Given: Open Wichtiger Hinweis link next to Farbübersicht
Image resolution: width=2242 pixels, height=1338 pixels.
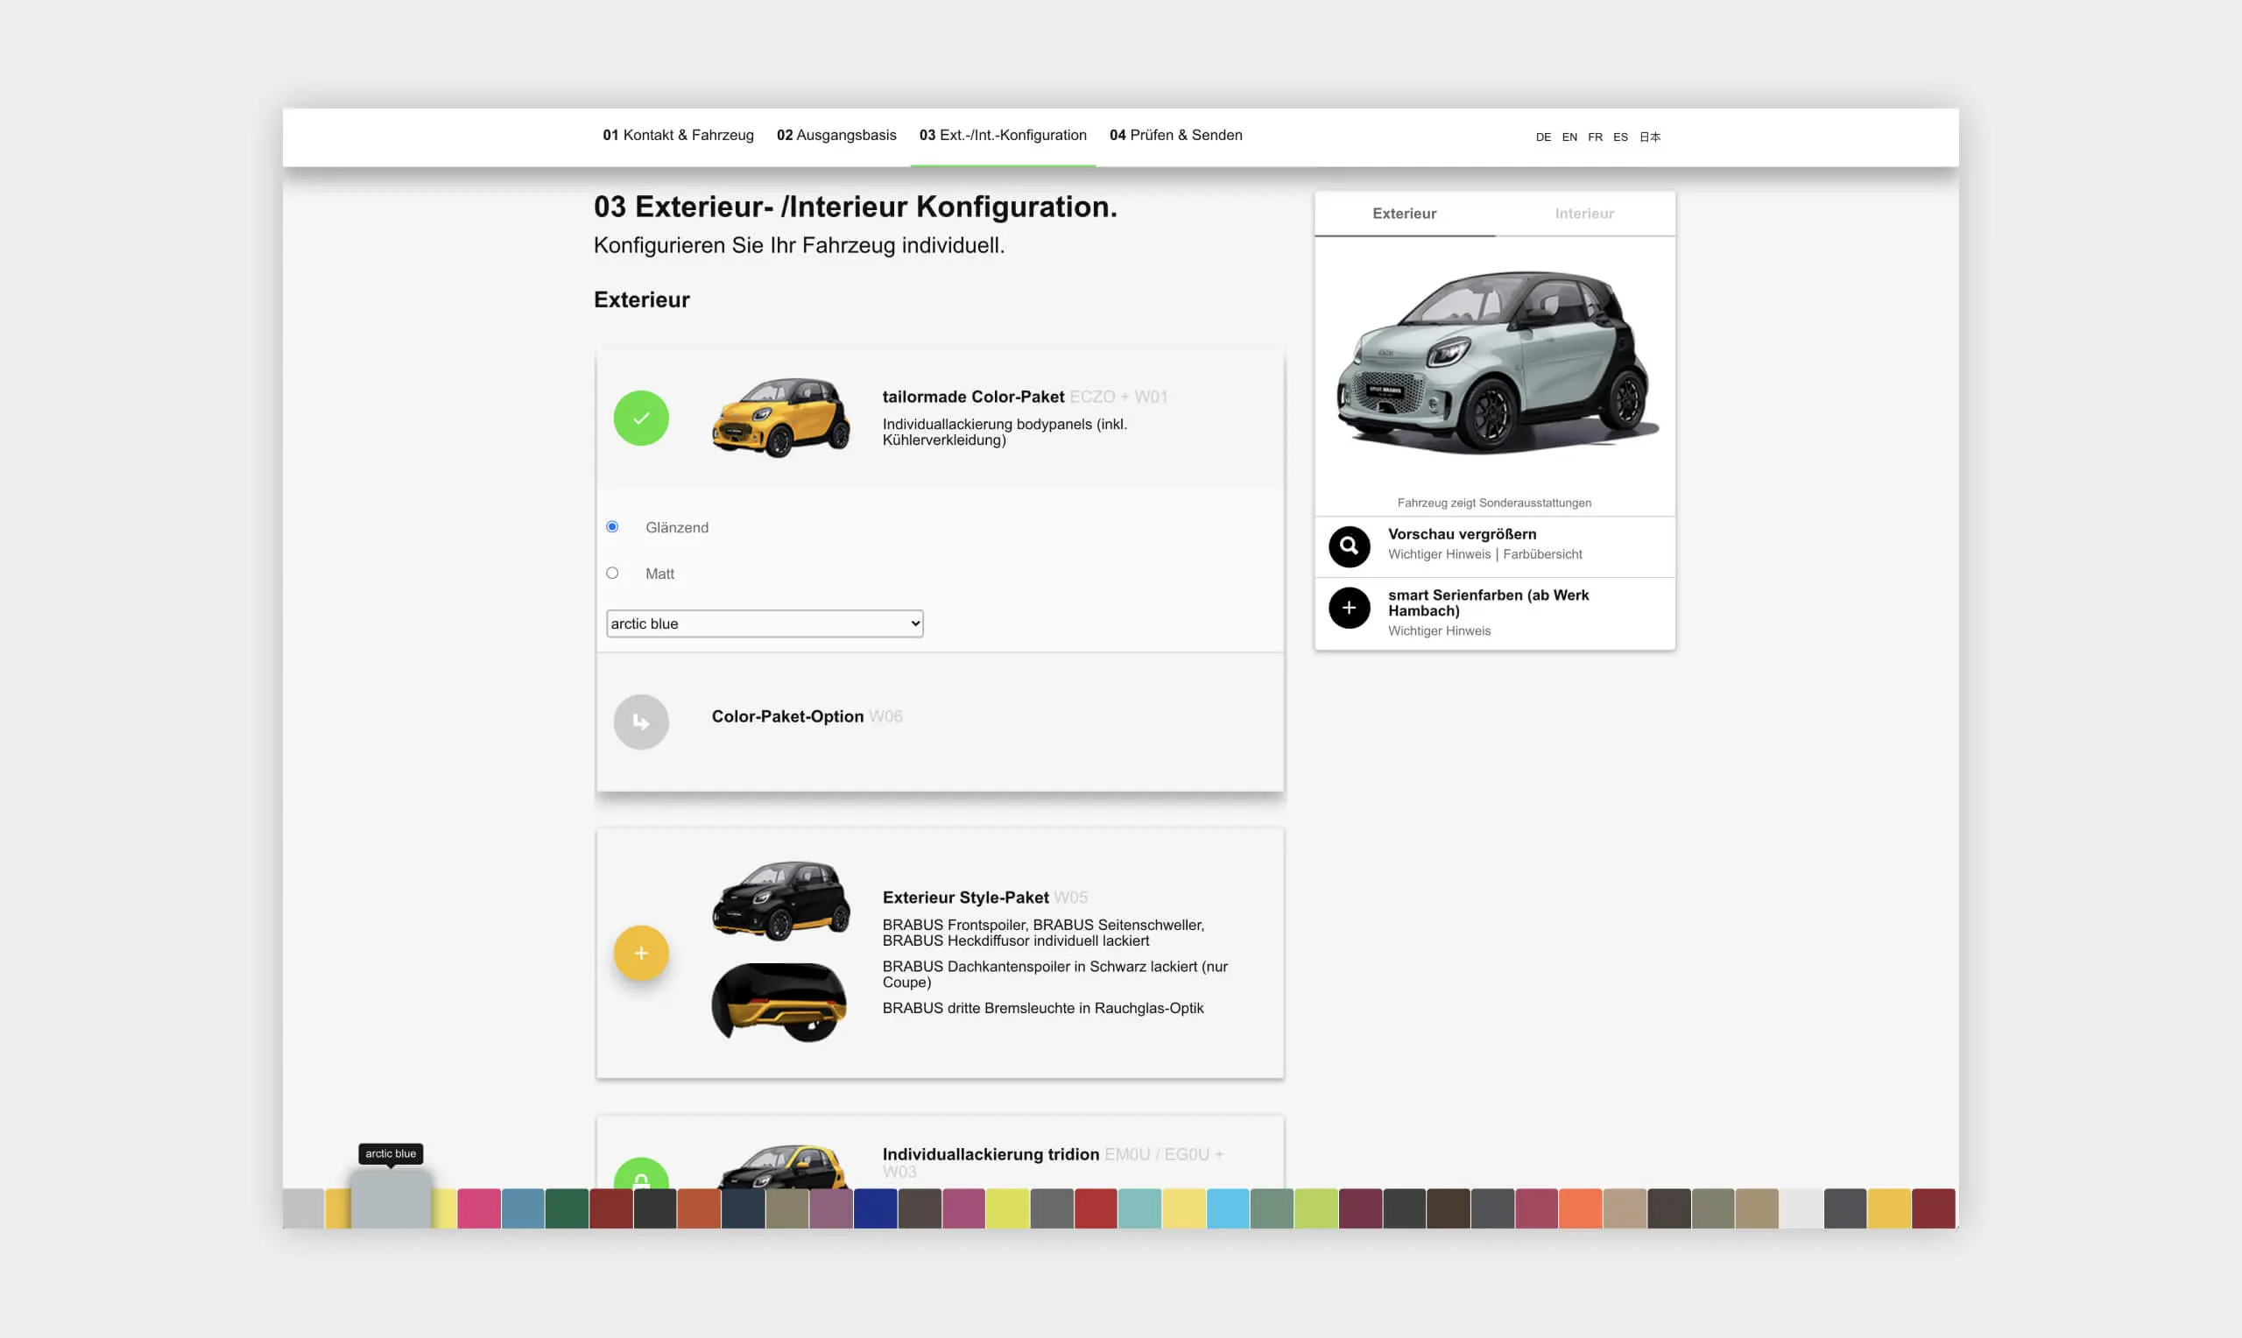Looking at the screenshot, I should click(x=1439, y=554).
